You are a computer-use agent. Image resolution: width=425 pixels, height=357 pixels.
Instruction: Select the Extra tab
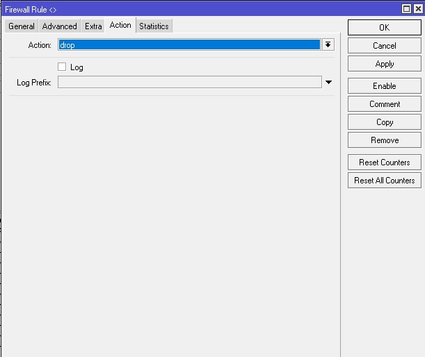93,26
